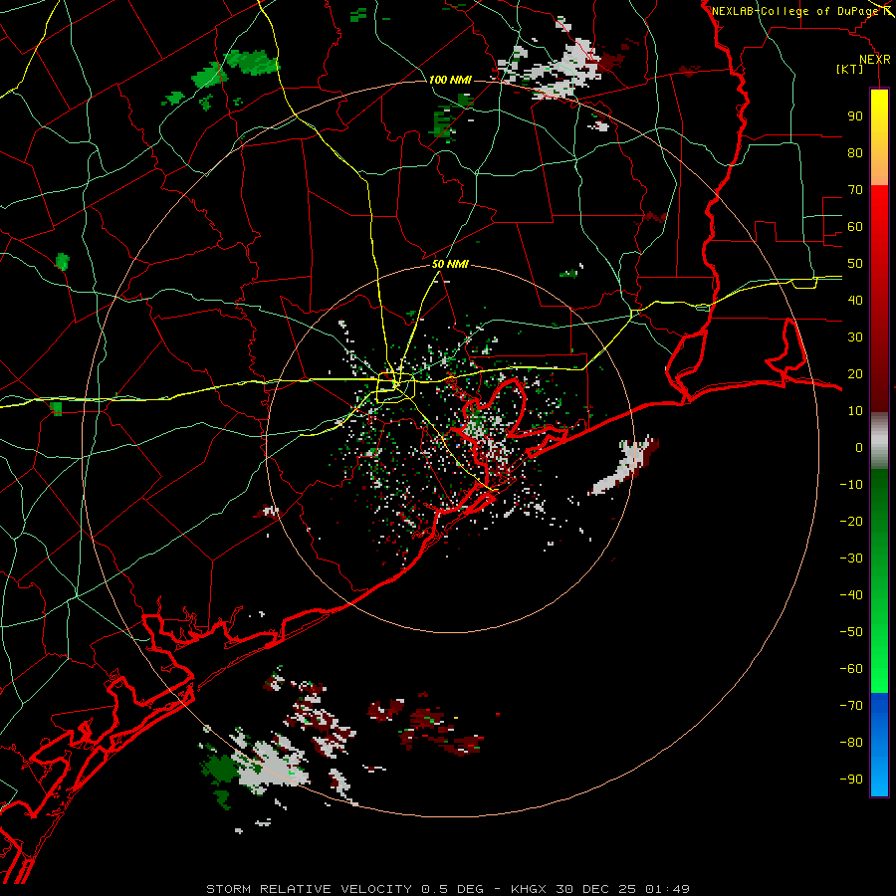Click the -80 value on velocity scale
This screenshot has width=896, height=896.
coord(851,743)
